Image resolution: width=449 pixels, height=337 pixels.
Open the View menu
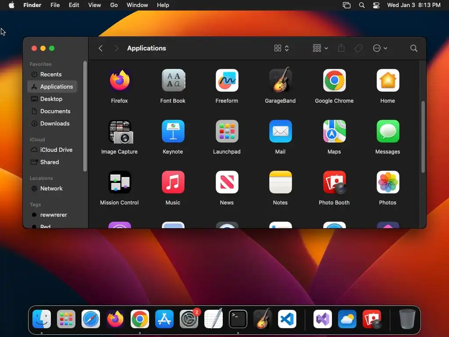(95, 5)
